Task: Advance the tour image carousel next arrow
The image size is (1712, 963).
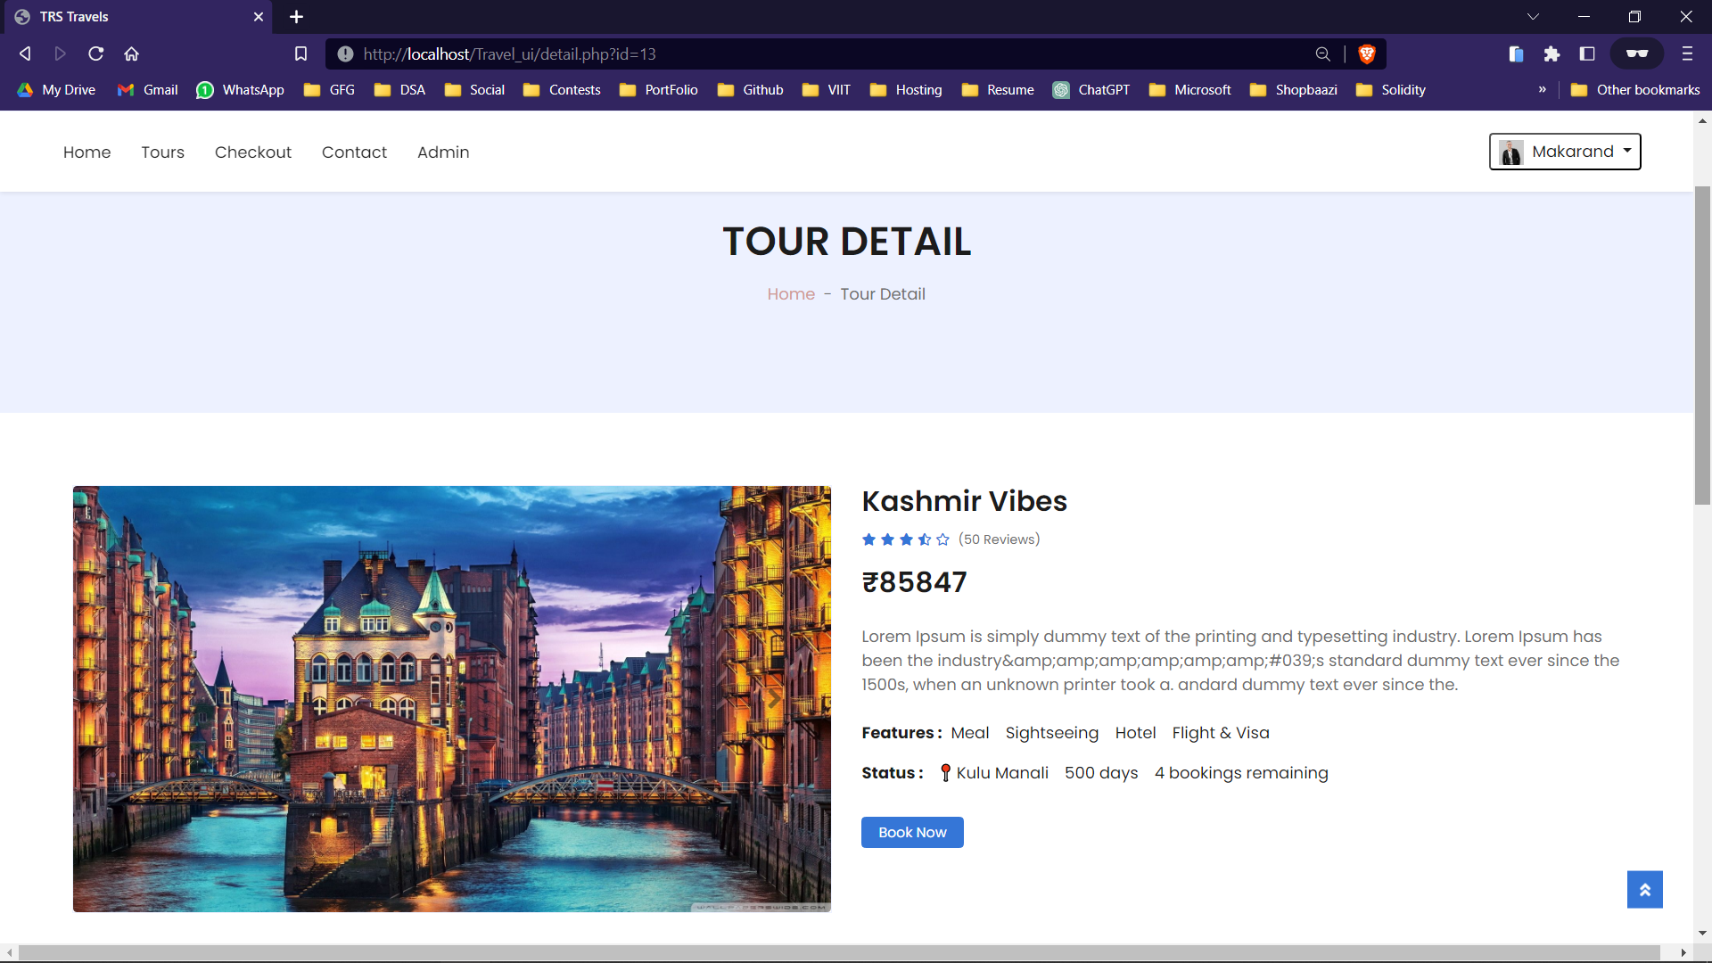Action: point(774,699)
